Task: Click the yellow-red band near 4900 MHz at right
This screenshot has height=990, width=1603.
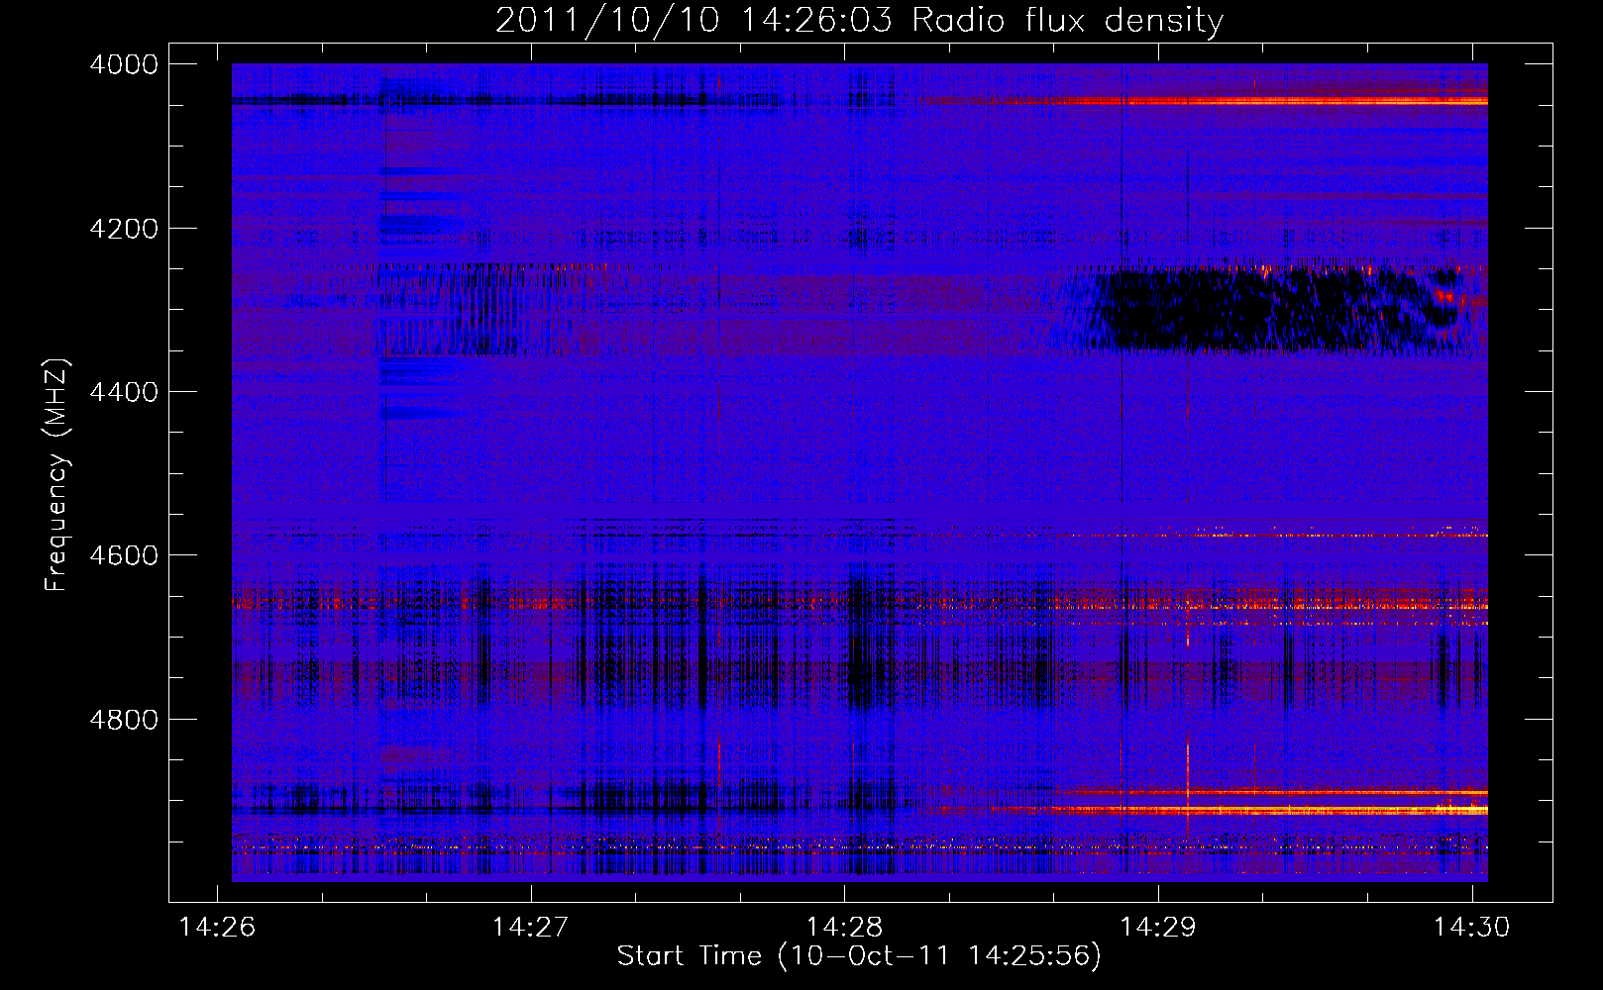Action: tap(1278, 810)
